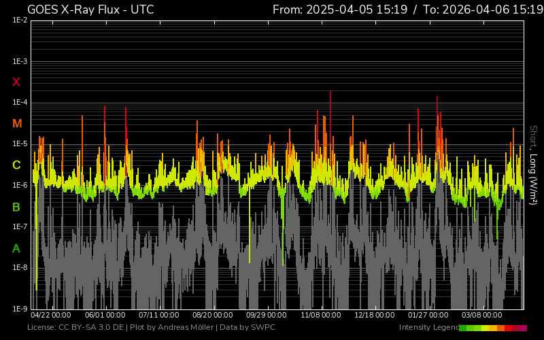Click the green A flare class label
This screenshot has width=544, height=340.
point(16,248)
